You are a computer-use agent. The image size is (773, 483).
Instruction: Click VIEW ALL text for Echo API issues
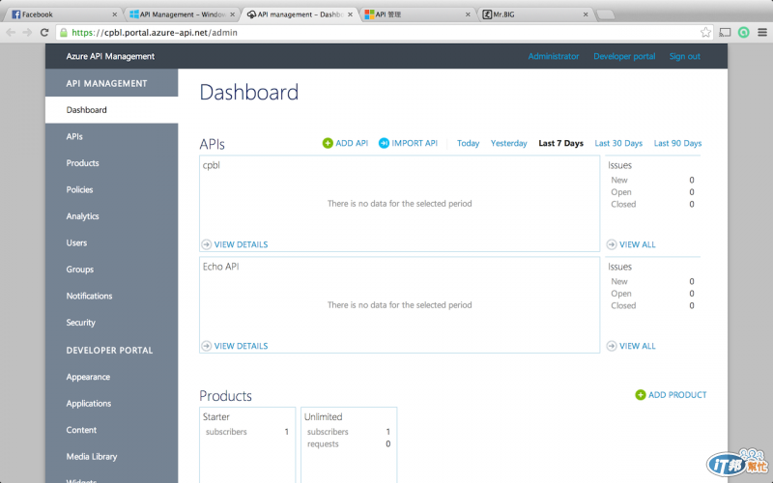(637, 346)
